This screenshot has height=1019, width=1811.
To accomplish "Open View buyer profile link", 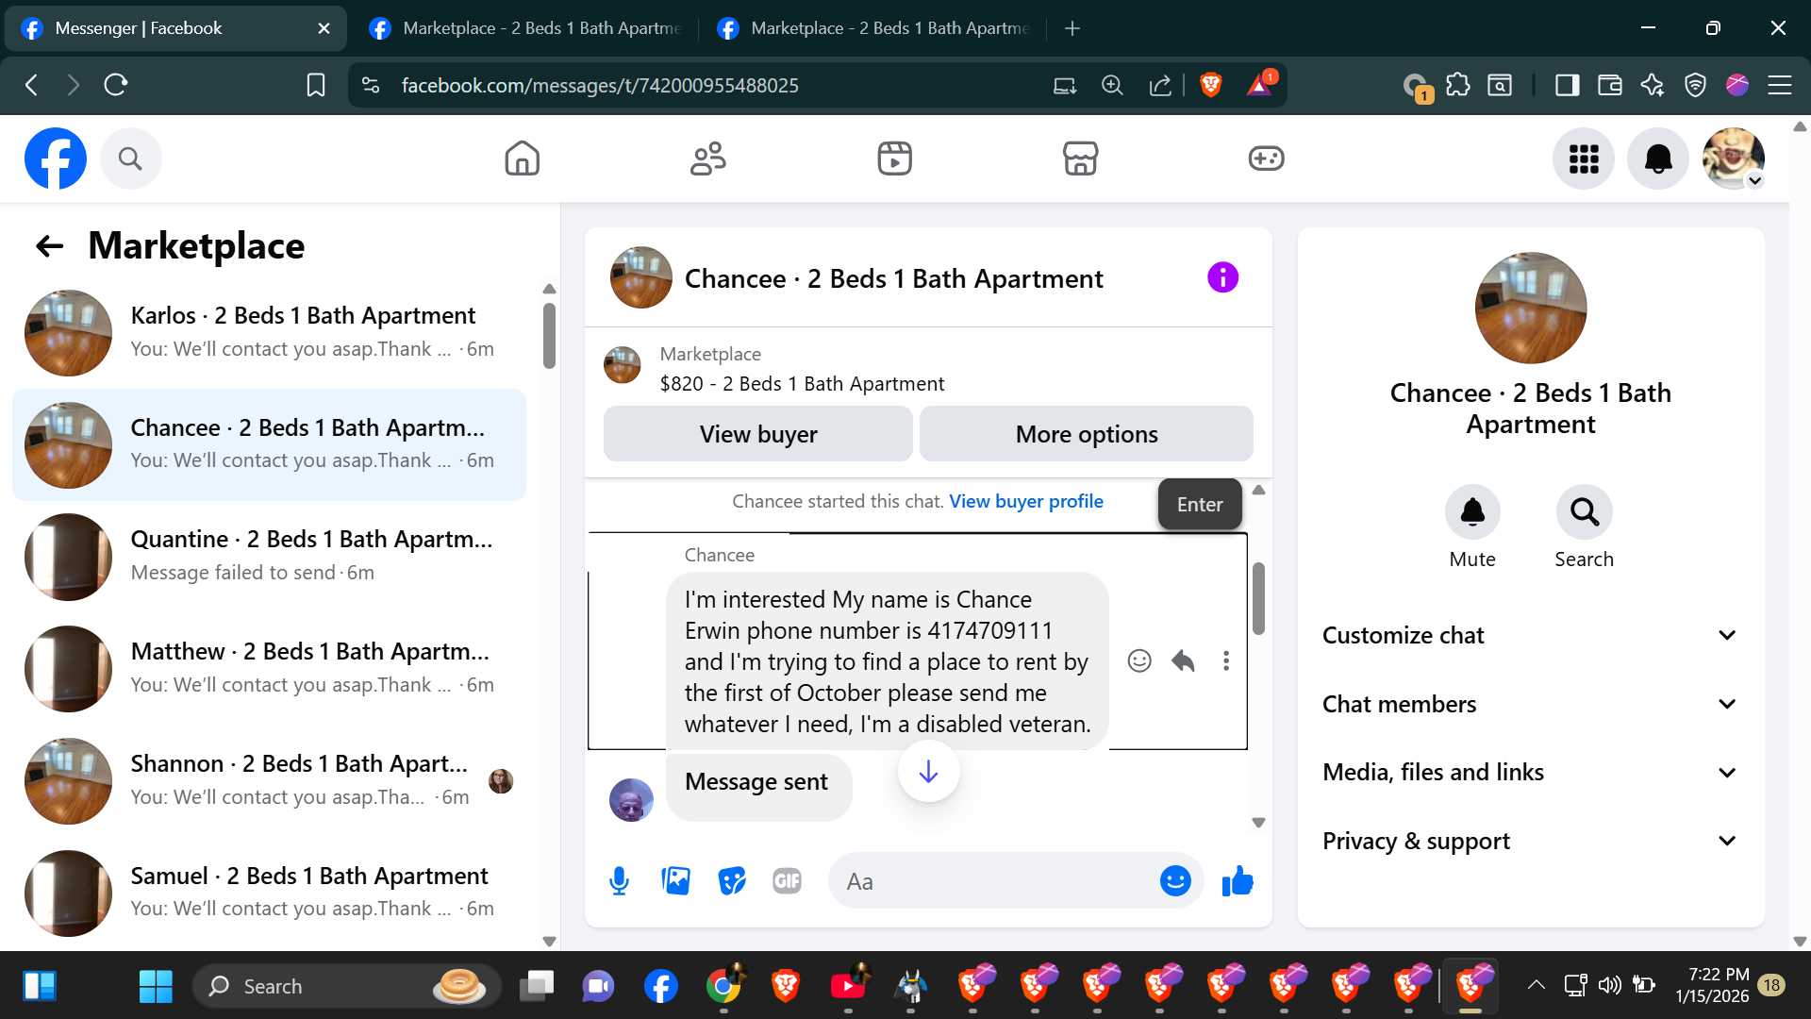I will point(1025,501).
